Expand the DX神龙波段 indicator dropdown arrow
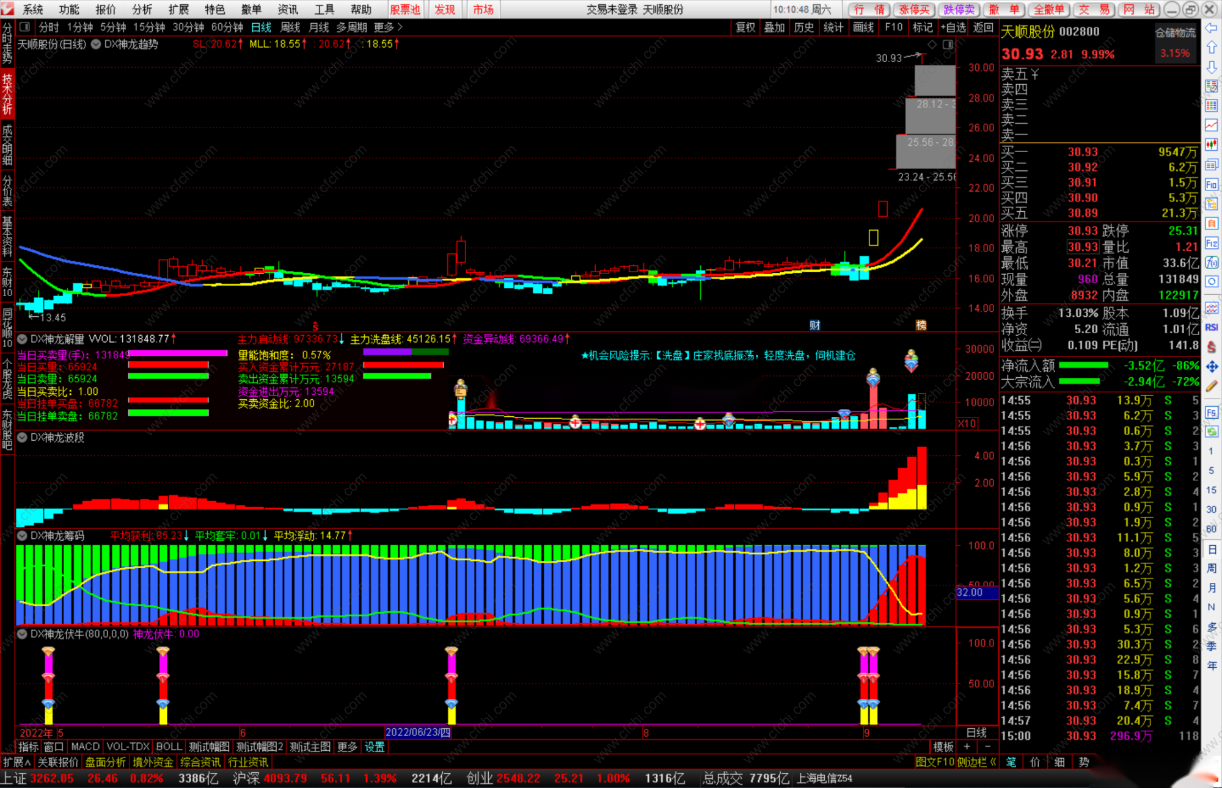This screenshot has height=788, width=1222. 22,438
